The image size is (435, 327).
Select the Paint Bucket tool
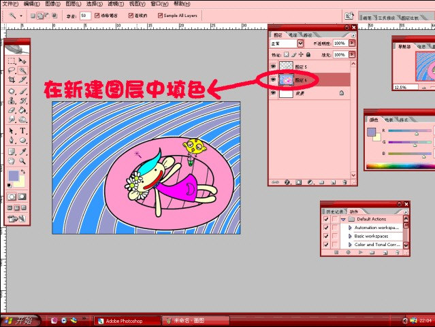tap(22, 110)
